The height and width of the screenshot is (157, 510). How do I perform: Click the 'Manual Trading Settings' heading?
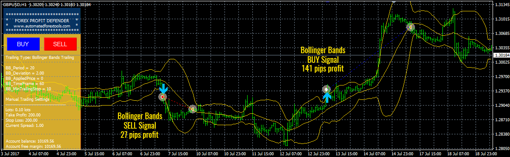click(x=27, y=99)
